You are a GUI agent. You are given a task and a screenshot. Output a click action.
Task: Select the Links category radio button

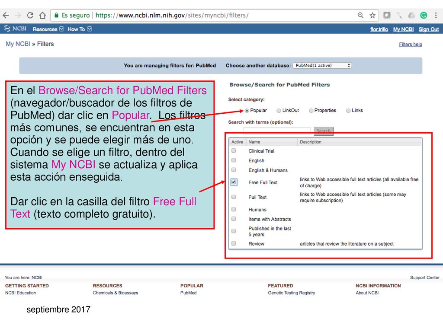pyautogui.click(x=348, y=111)
